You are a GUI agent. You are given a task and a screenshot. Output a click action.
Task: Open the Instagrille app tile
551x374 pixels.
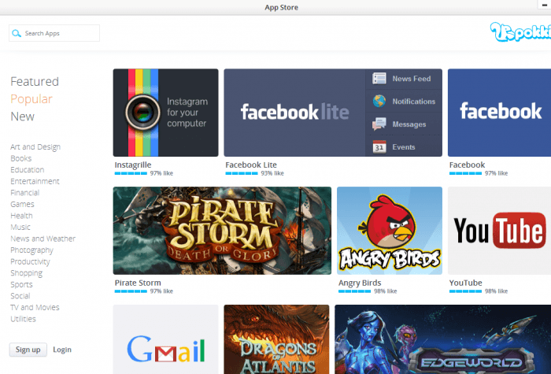click(165, 113)
